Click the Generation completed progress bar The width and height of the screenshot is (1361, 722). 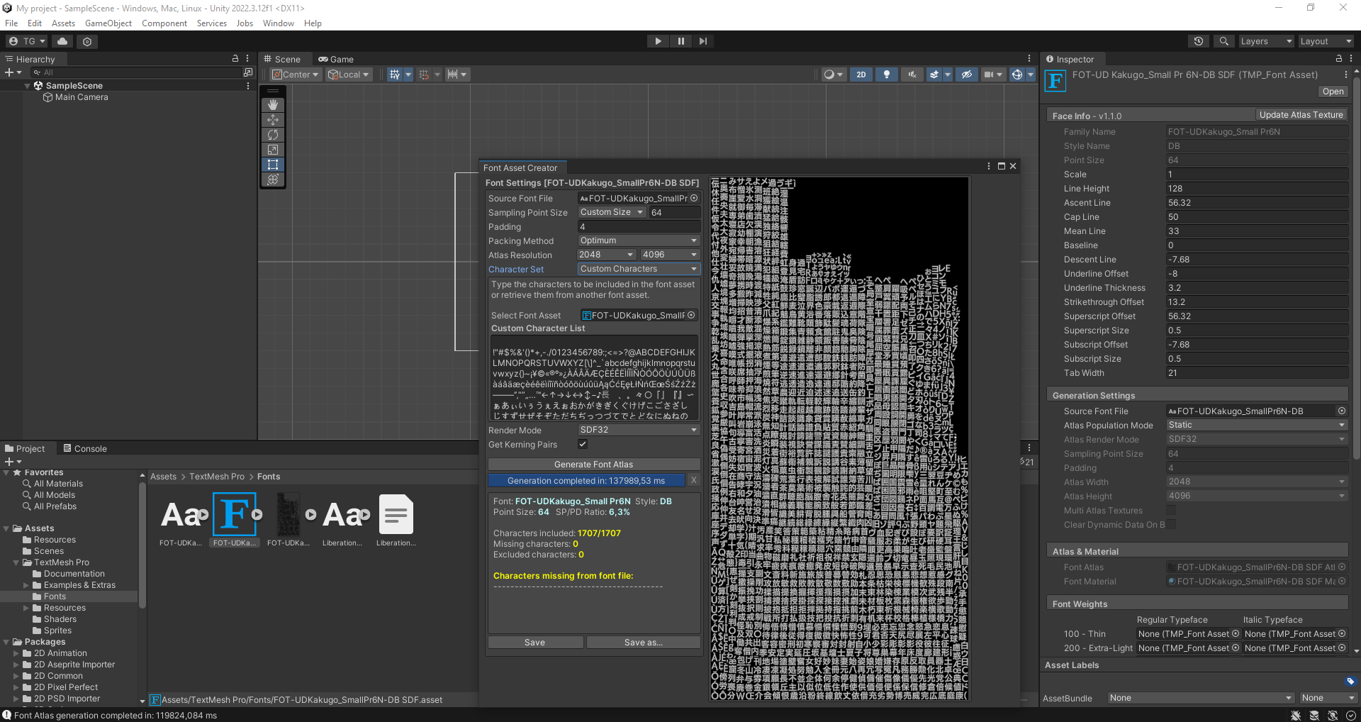(x=587, y=481)
